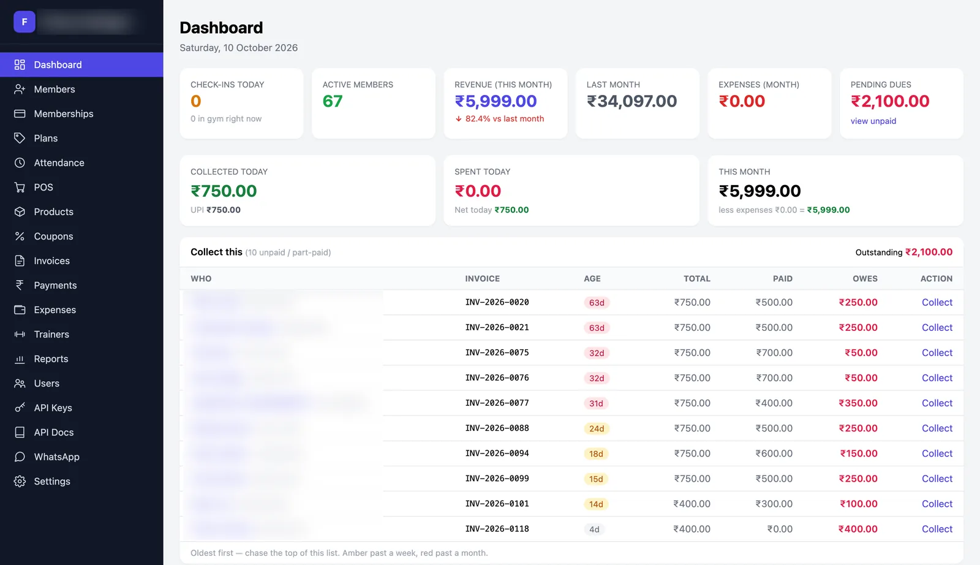Screen dimensions: 980x565
Task: Click the Expenses wallet icon
Action: point(20,309)
